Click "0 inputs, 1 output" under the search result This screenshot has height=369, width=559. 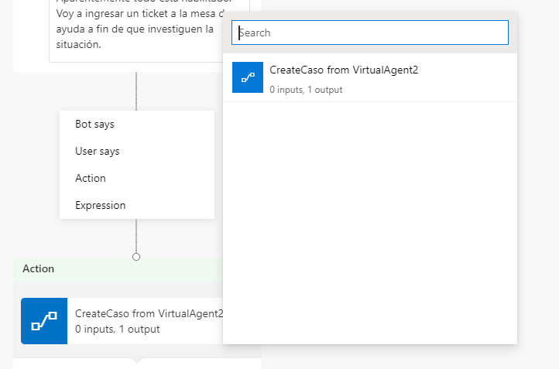coord(306,90)
